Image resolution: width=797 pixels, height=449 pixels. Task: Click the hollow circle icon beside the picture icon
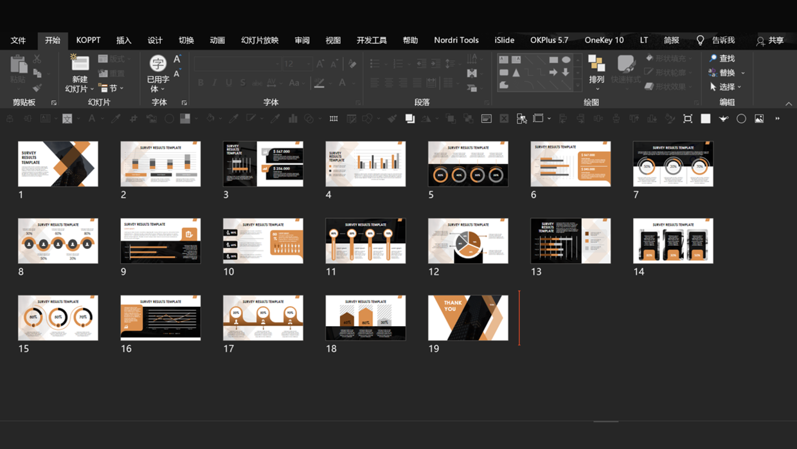click(741, 119)
